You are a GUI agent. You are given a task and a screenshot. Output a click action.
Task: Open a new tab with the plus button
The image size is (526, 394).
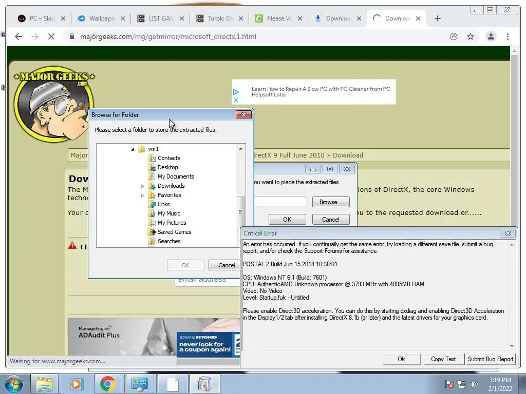438,18
